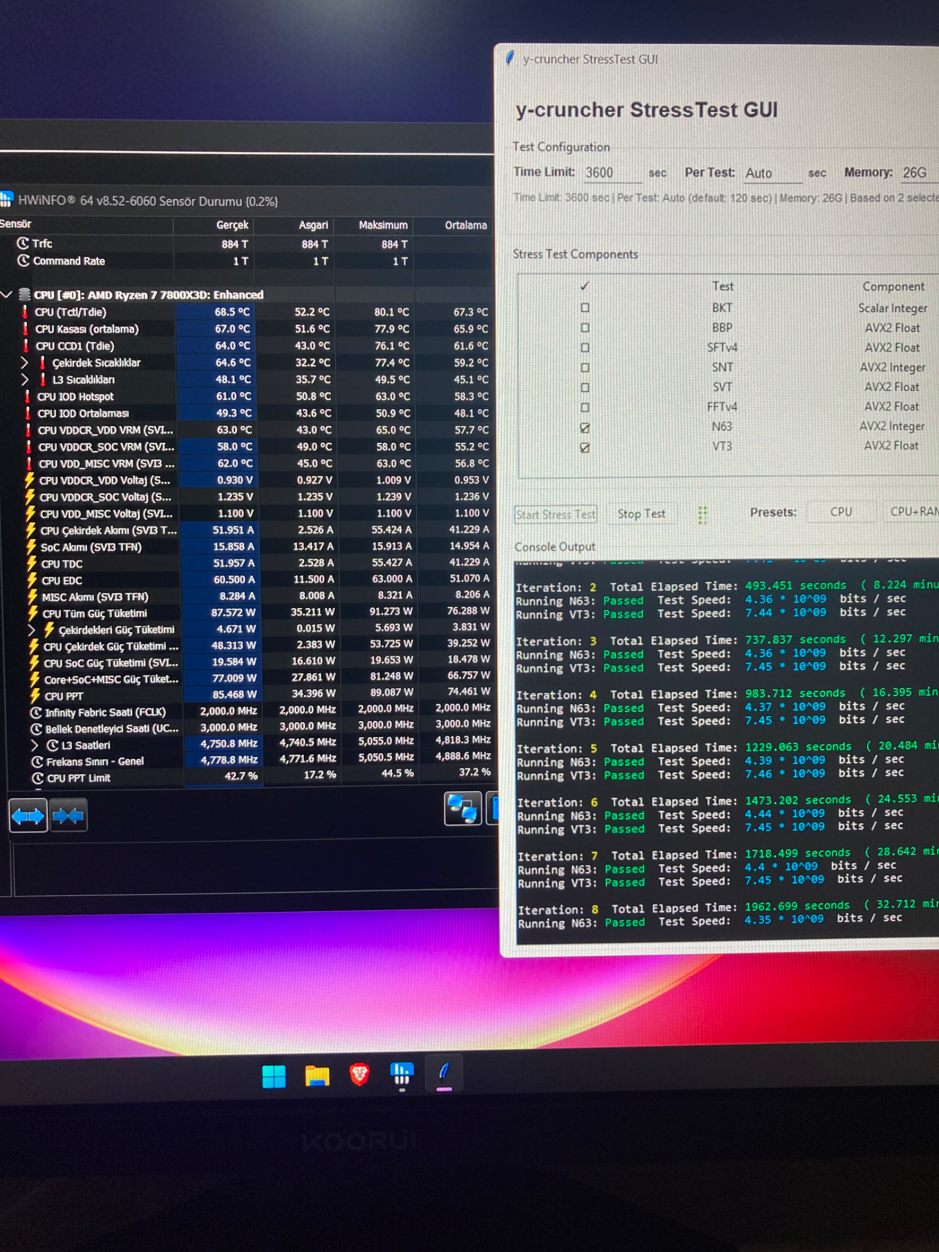The image size is (939, 1252).
Task: Uncheck the N63 test checkbox
Action: point(585,428)
